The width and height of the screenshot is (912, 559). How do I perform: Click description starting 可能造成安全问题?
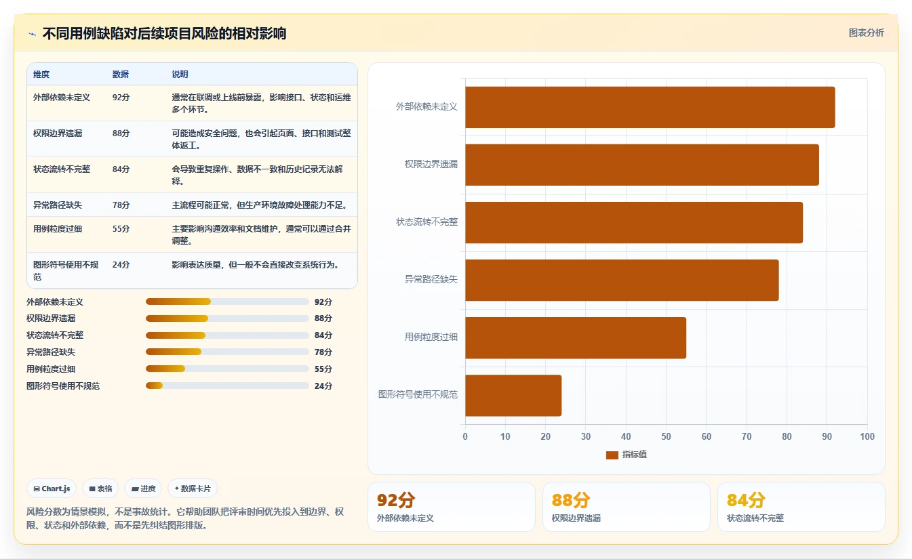pos(262,140)
